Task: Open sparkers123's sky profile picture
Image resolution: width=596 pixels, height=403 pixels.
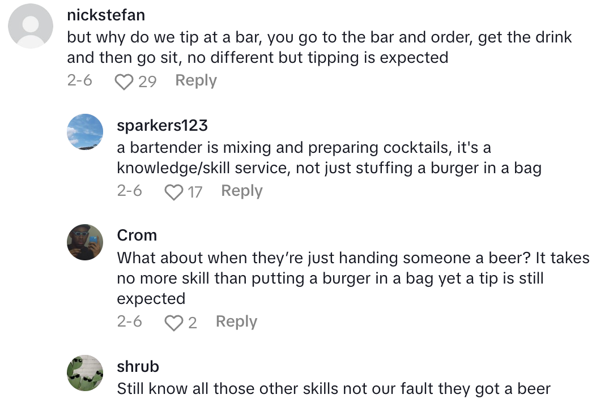Action: click(85, 131)
